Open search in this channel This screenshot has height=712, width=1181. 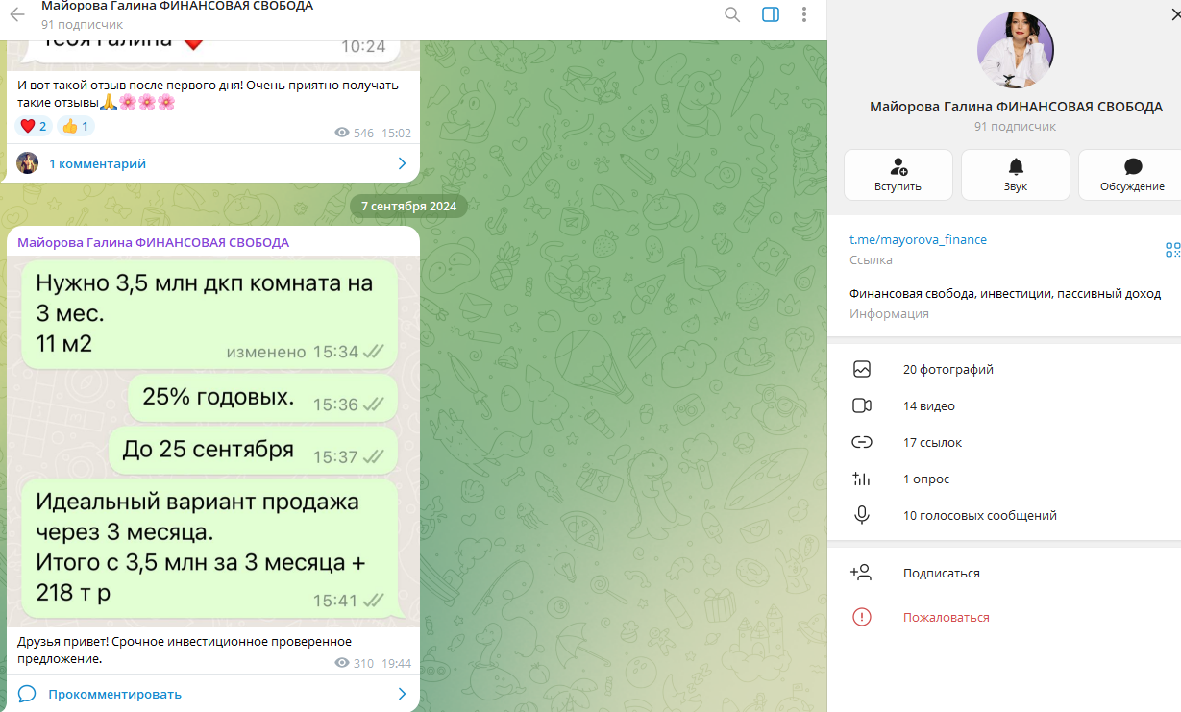point(732,14)
